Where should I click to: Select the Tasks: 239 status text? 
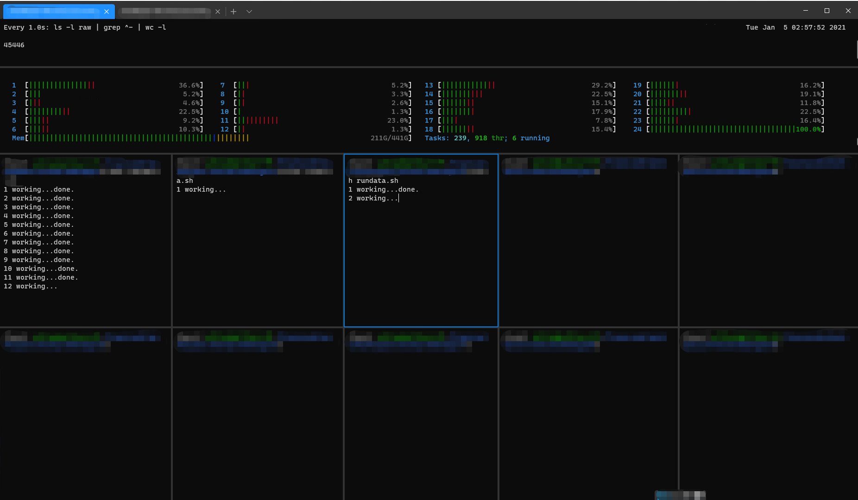click(446, 138)
